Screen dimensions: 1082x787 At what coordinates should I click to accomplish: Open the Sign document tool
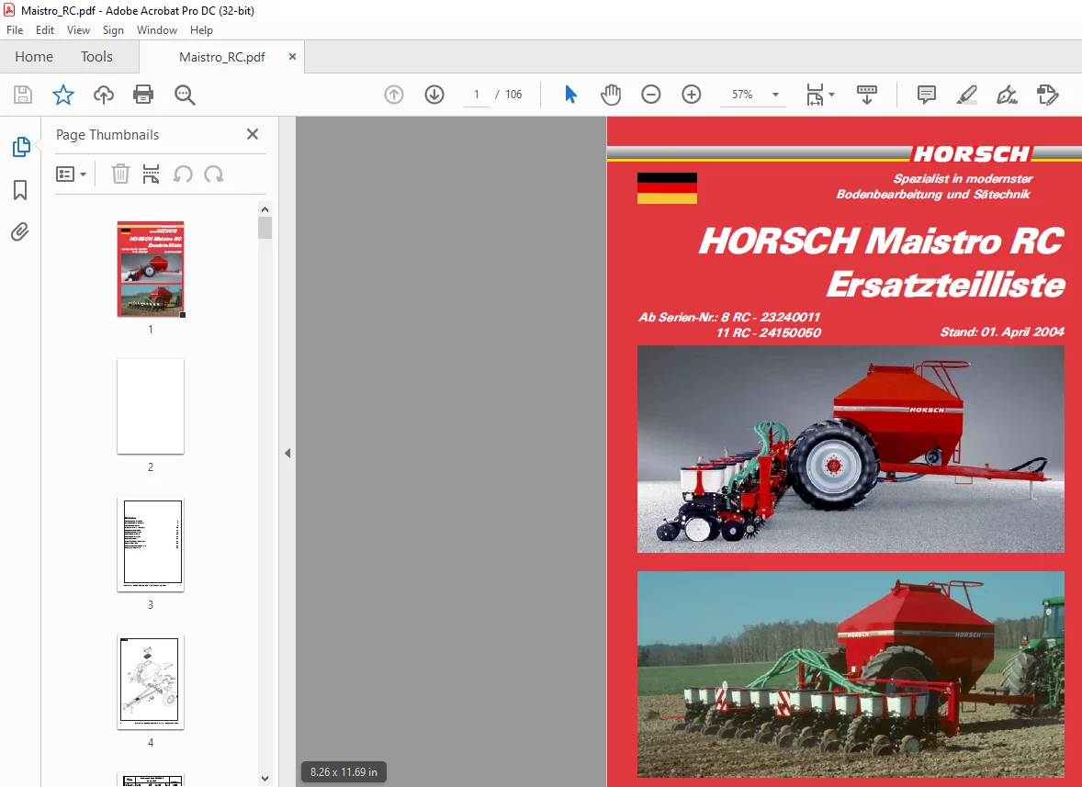pyautogui.click(x=1007, y=95)
